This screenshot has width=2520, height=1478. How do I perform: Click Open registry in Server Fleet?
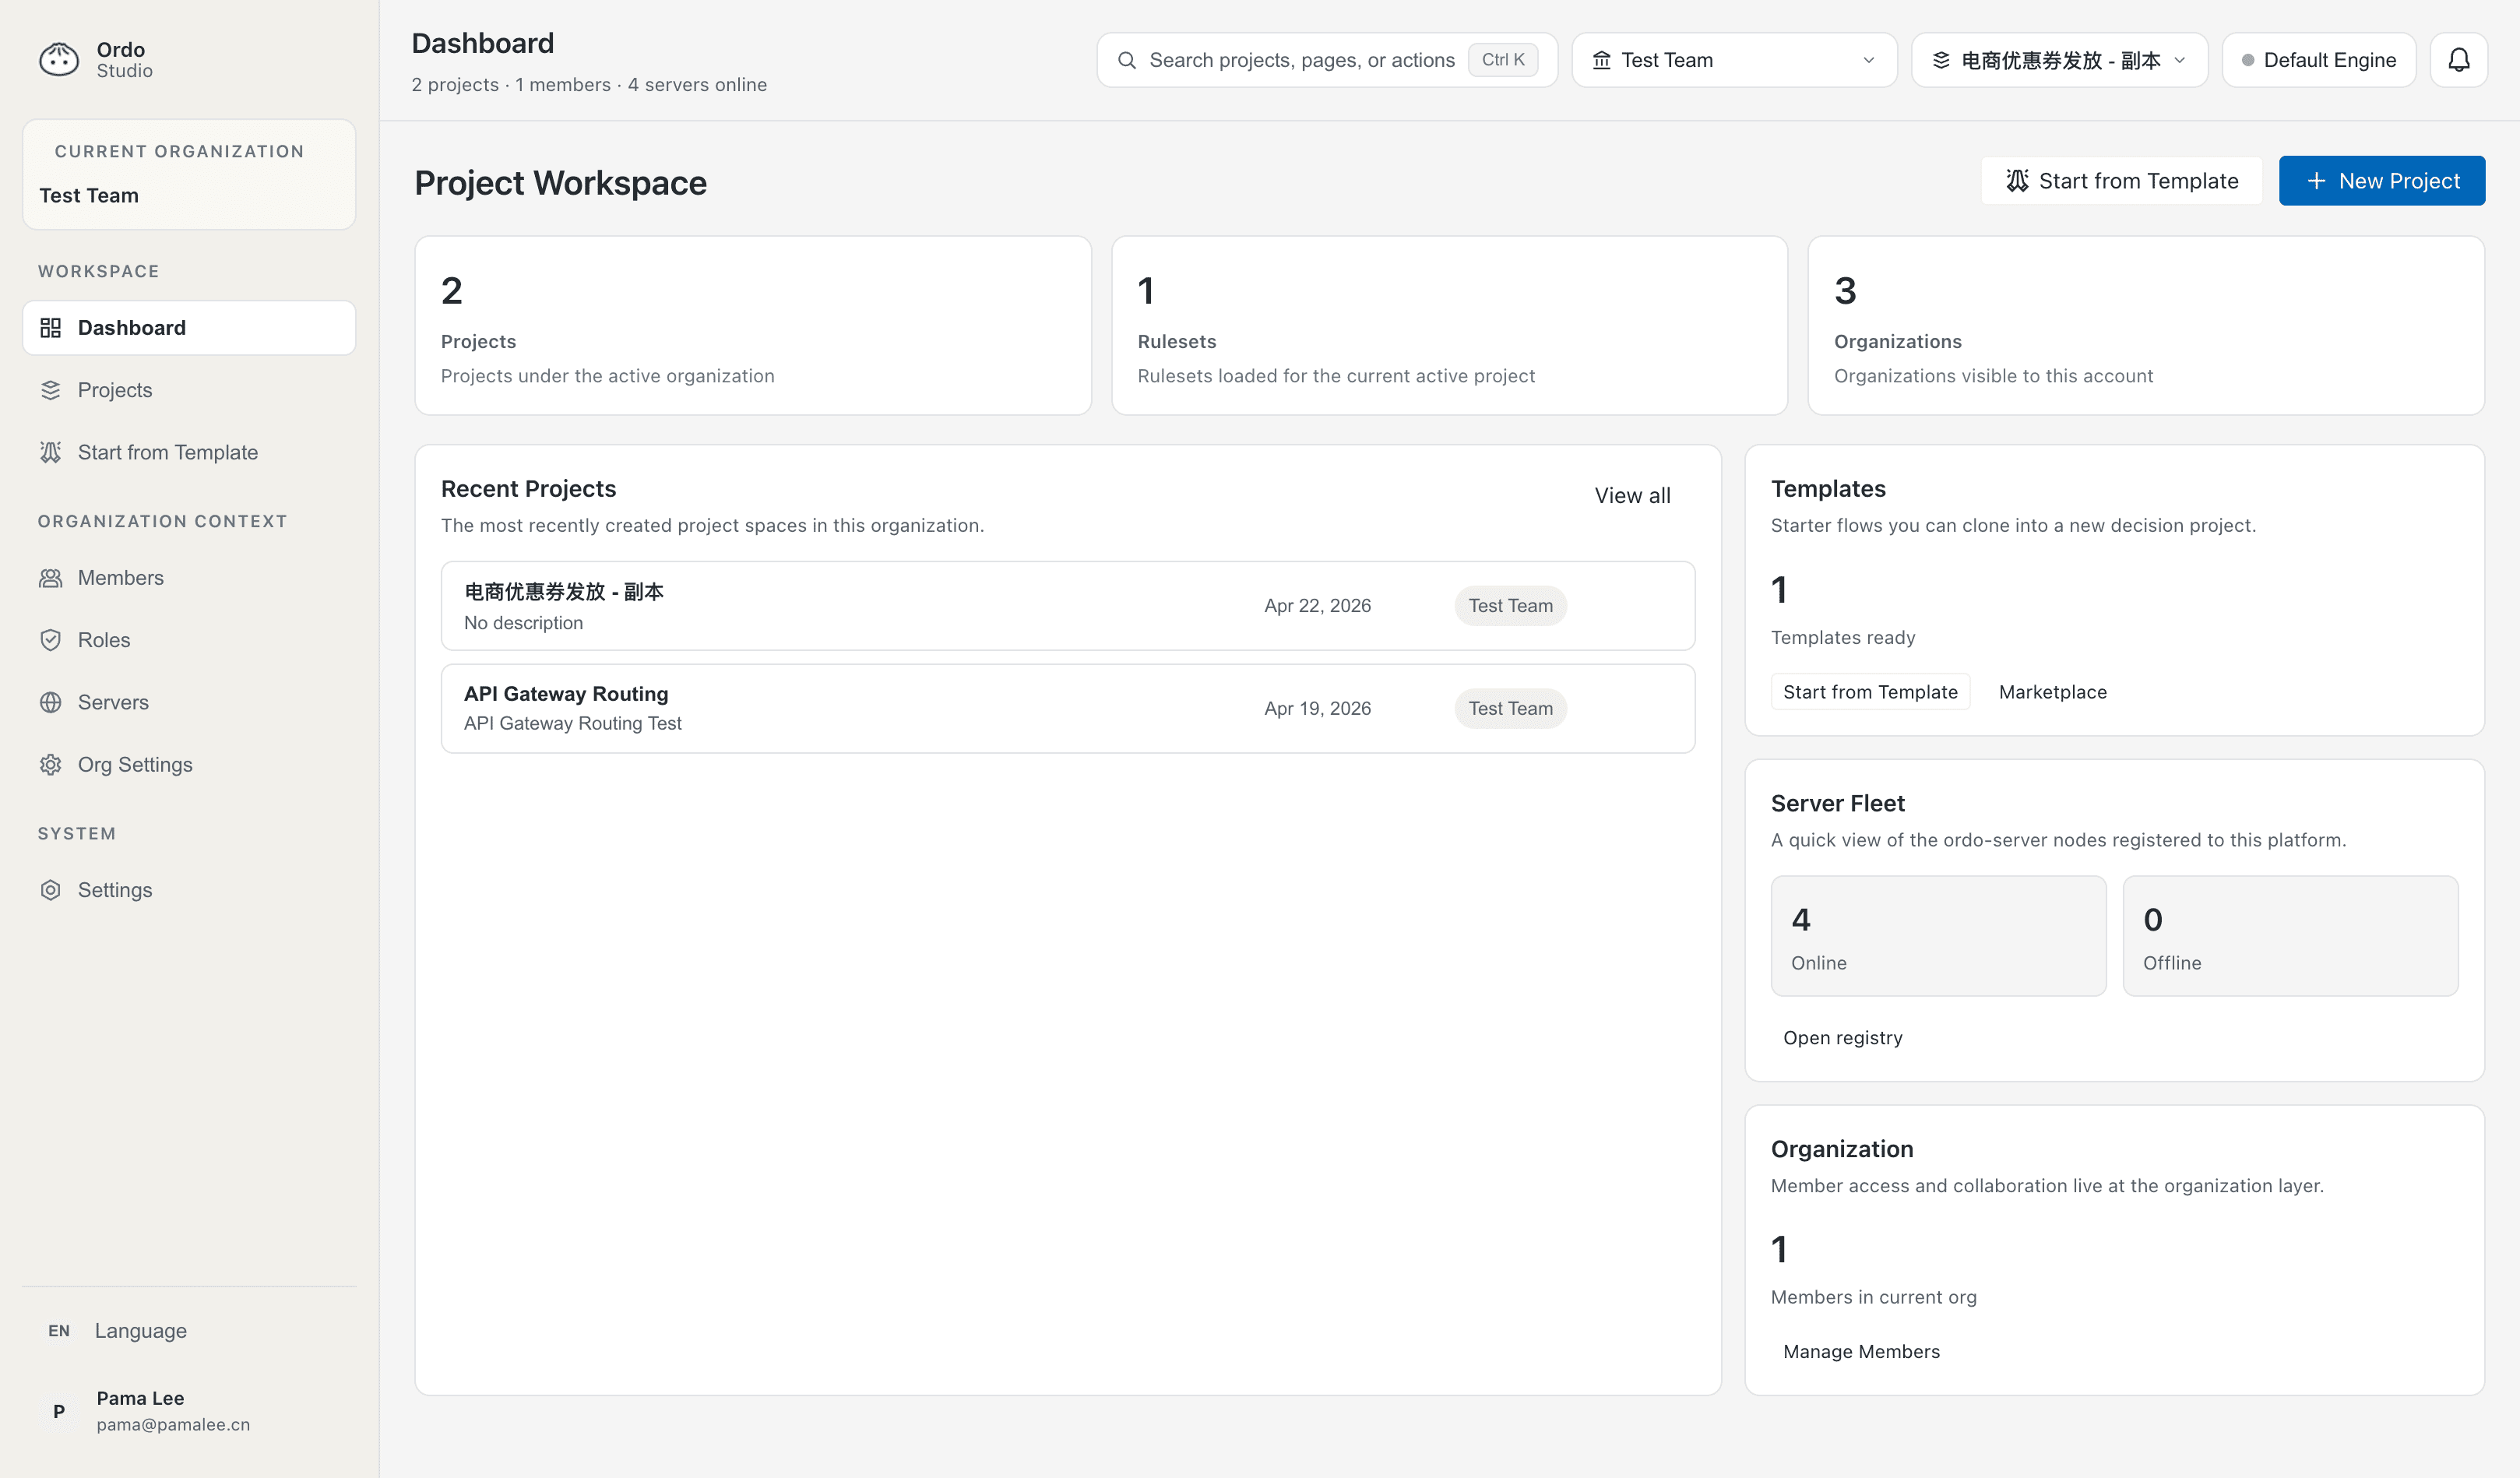pos(1842,1038)
